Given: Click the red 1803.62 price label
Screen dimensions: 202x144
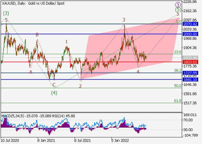Looking at the screenshot, I should [x=190, y=62].
